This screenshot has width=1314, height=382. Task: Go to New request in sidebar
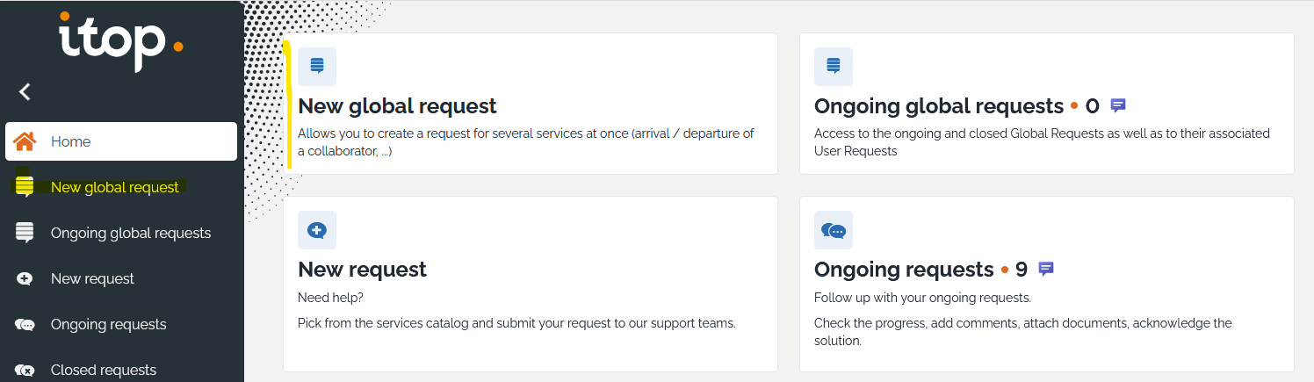coord(92,278)
